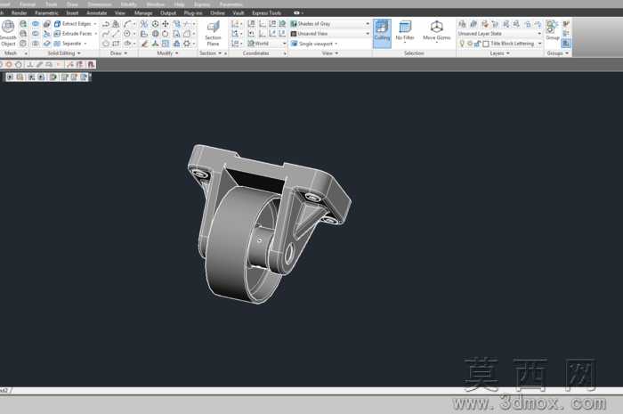This screenshot has width=623, height=414.
Task: Open the World coordinate system dropdown
Action: 284,44
